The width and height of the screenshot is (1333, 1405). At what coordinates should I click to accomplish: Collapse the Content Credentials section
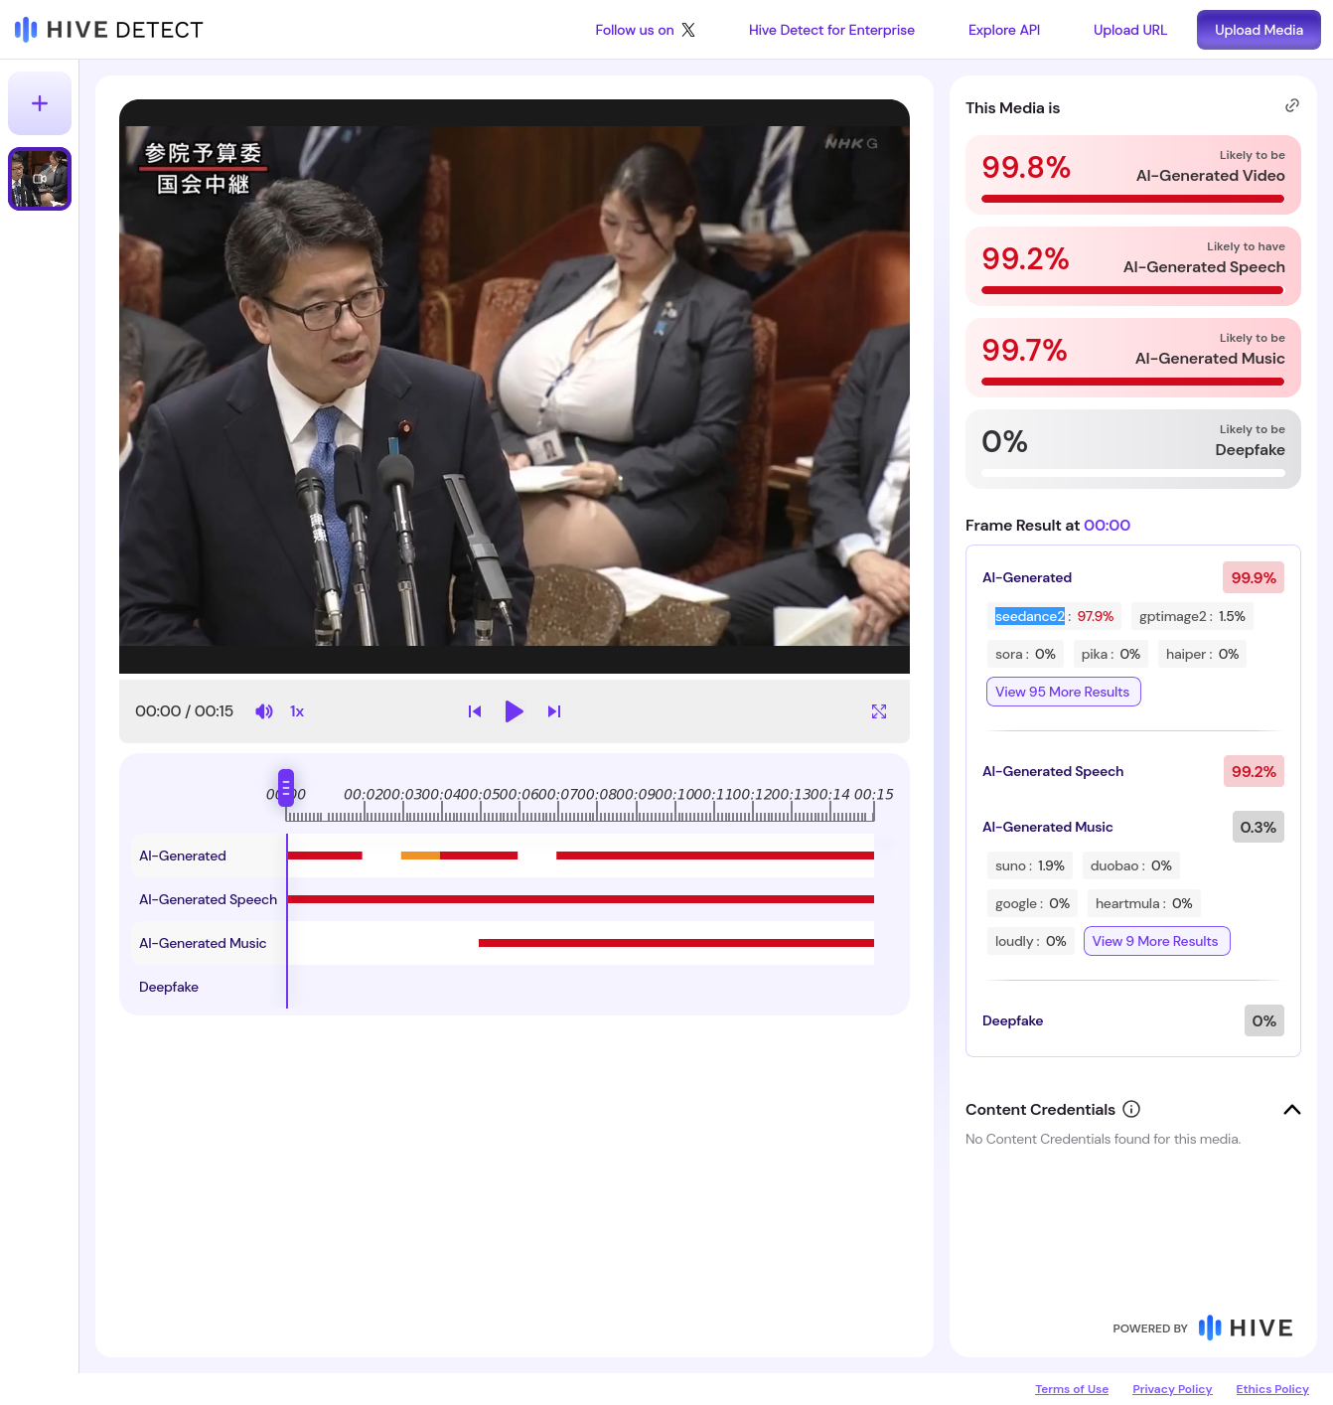point(1292,1110)
